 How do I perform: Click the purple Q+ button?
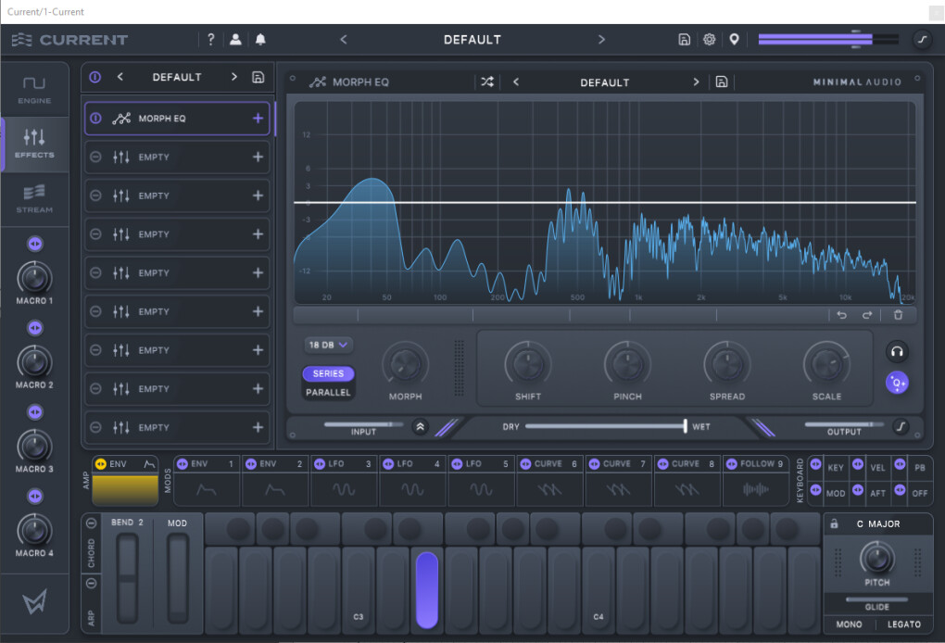click(897, 382)
